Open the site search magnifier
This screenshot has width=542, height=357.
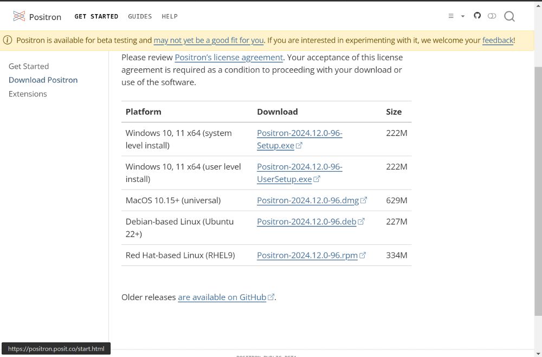coord(509,16)
